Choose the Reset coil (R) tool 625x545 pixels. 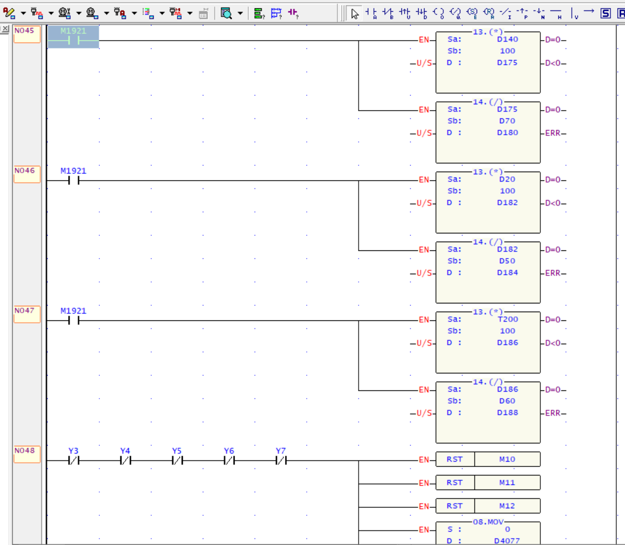point(489,13)
